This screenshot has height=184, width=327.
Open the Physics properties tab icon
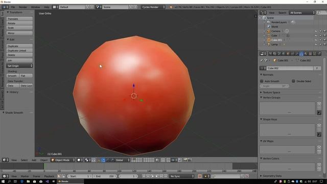point(319,54)
